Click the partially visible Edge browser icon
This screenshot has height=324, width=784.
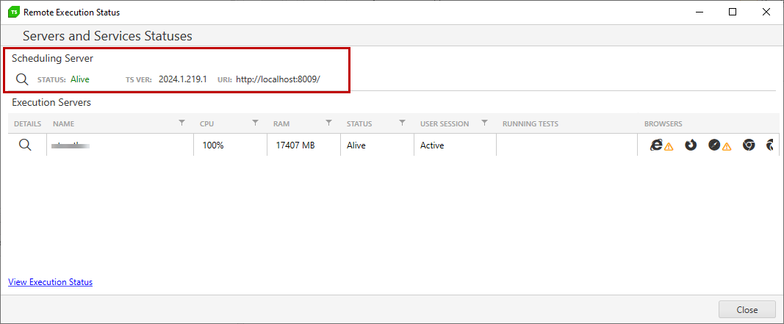pos(770,145)
